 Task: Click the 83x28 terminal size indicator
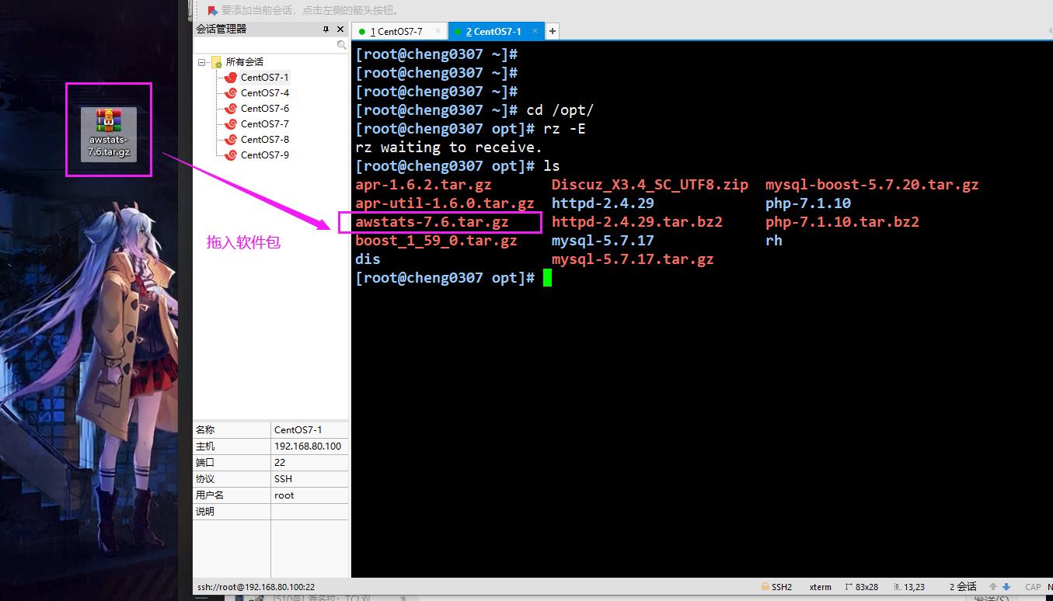click(x=861, y=587)
